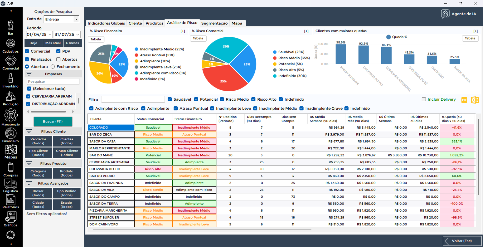
Task: Uncheck the Risco Alto filter
Action: 253,99
